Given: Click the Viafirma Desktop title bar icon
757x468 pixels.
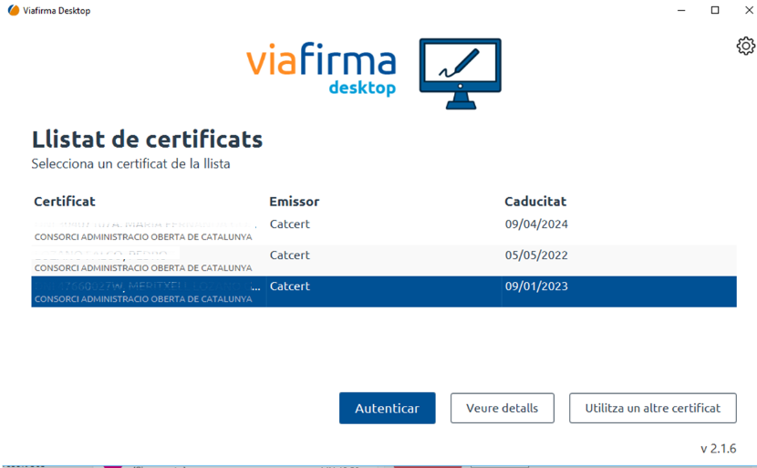Looking at the screenshot, I should pyautogui.click(x=13, y=10).
